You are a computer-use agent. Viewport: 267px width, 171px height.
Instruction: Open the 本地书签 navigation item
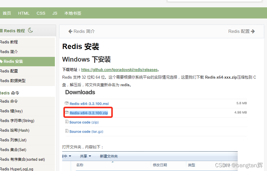(73, 13)
